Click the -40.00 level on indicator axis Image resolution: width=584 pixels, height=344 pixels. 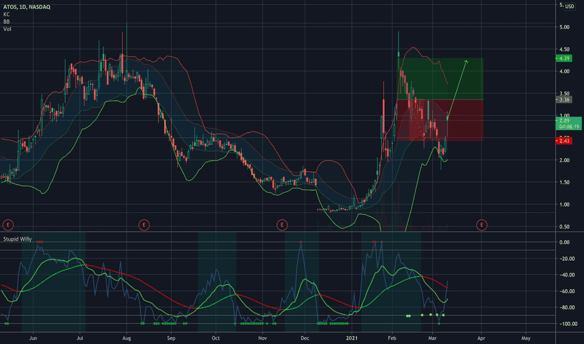tap(567, 275)
